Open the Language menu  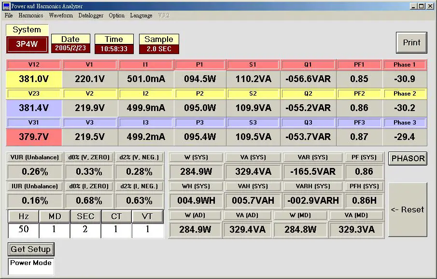point(141,15)
